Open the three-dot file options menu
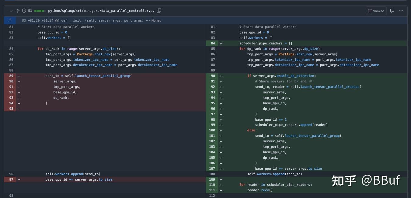The image size is (411, 198). point(401,11)
